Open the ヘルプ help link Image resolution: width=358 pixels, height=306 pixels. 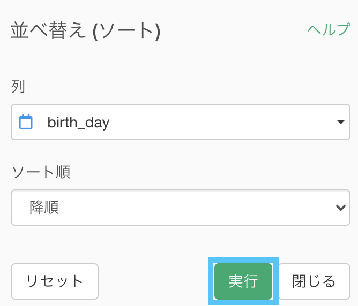click(329, 29)
